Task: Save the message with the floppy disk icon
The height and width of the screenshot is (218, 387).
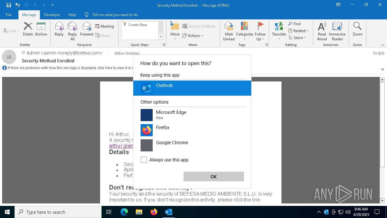Action: click(x=9, y=5)
